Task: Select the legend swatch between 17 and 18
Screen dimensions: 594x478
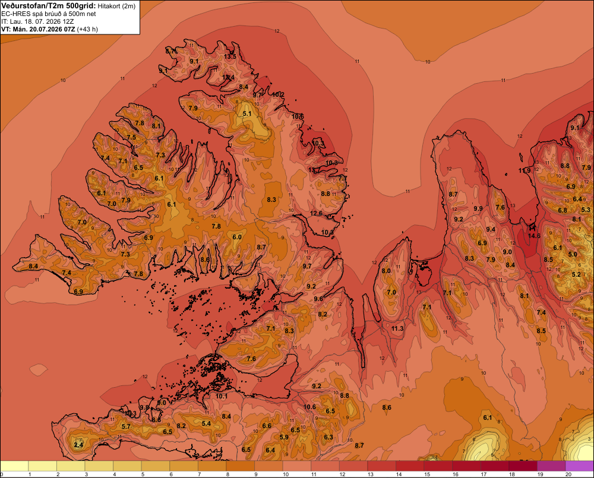Action: (495, 466)
